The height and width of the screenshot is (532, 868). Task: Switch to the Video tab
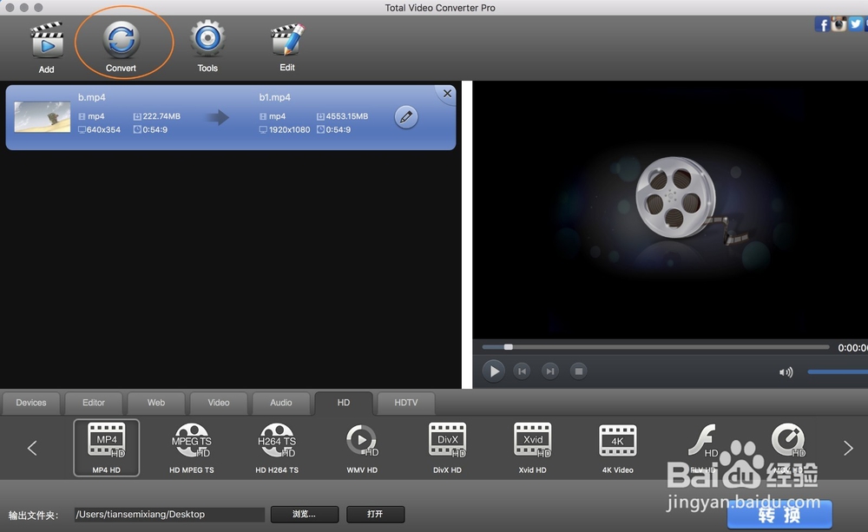[219, 403]
